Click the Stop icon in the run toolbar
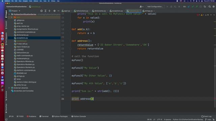Viewport: 216px width, 121px height. point(179,7)
